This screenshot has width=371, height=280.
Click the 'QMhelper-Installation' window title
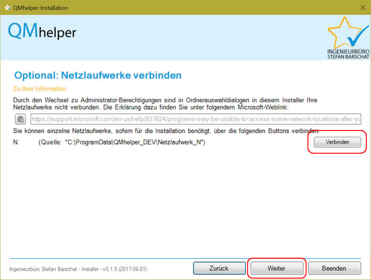click(40, 8)
